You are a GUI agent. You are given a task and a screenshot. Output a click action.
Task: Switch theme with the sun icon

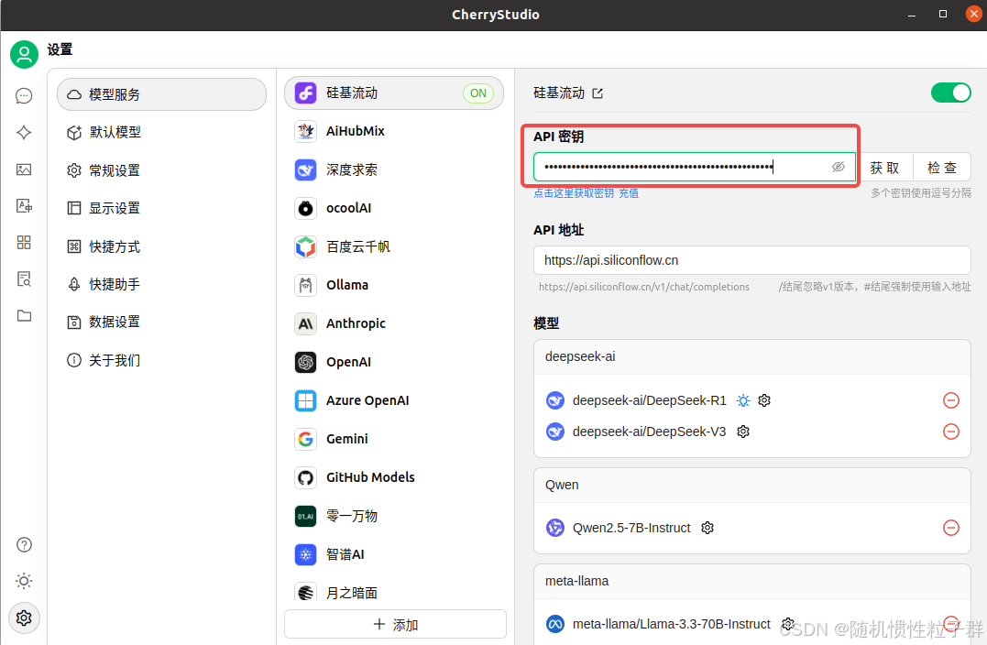click(x=24, y=581)
